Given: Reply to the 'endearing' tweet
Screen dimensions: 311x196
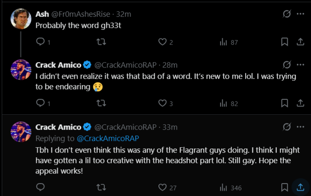Looking at the screenshot, I should pyautogui.click(x=40, y=103).
